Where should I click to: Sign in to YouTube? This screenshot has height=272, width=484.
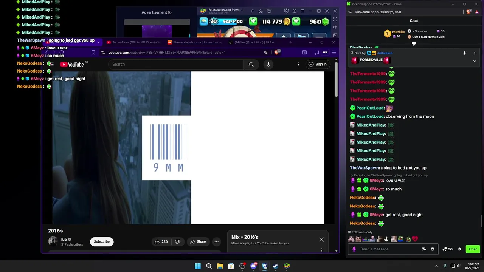click(318, 64)
